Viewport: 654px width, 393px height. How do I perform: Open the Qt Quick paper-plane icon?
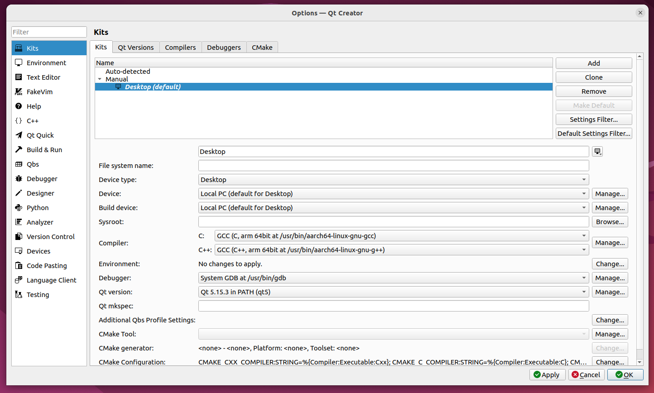(19, 135)
